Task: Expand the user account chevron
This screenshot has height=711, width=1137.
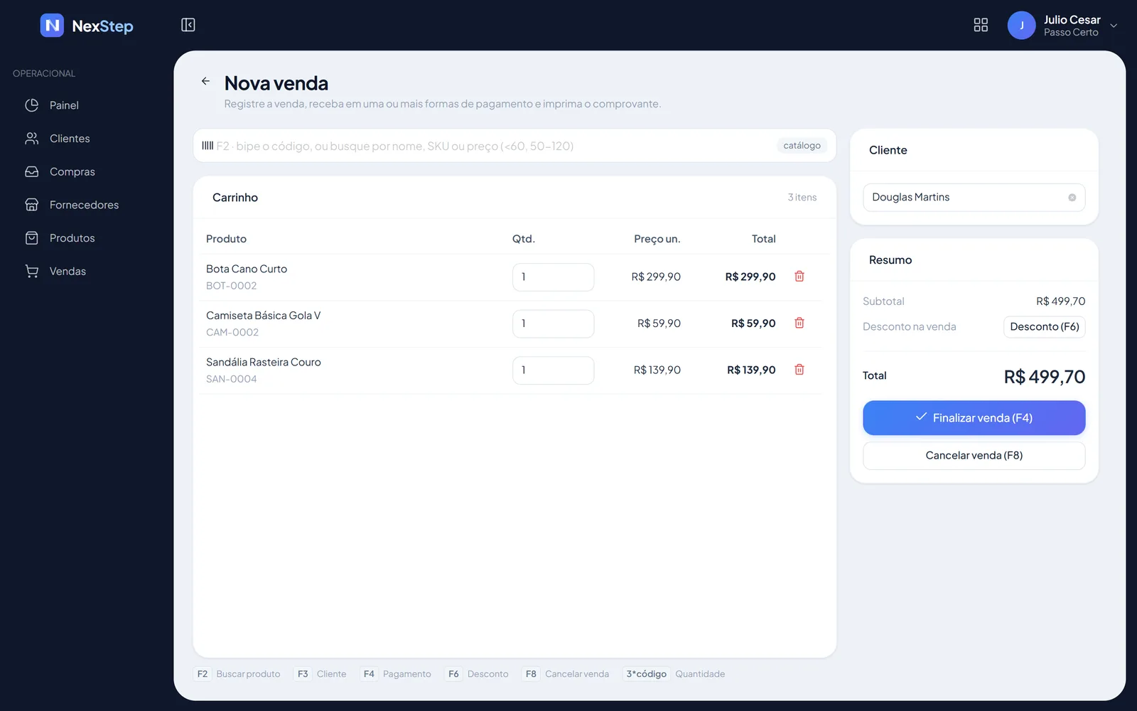Action: pos(1114,26)
